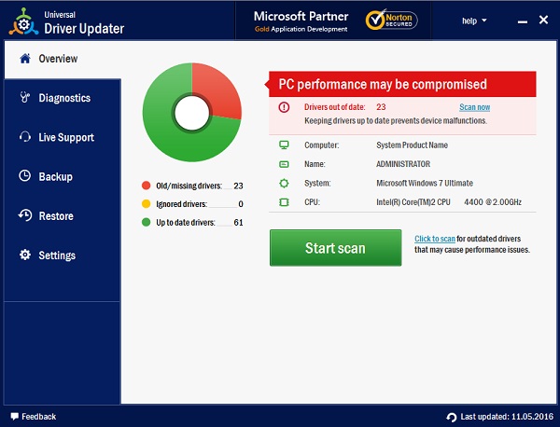Click the Restore icon in sidebar

point(24,215)
